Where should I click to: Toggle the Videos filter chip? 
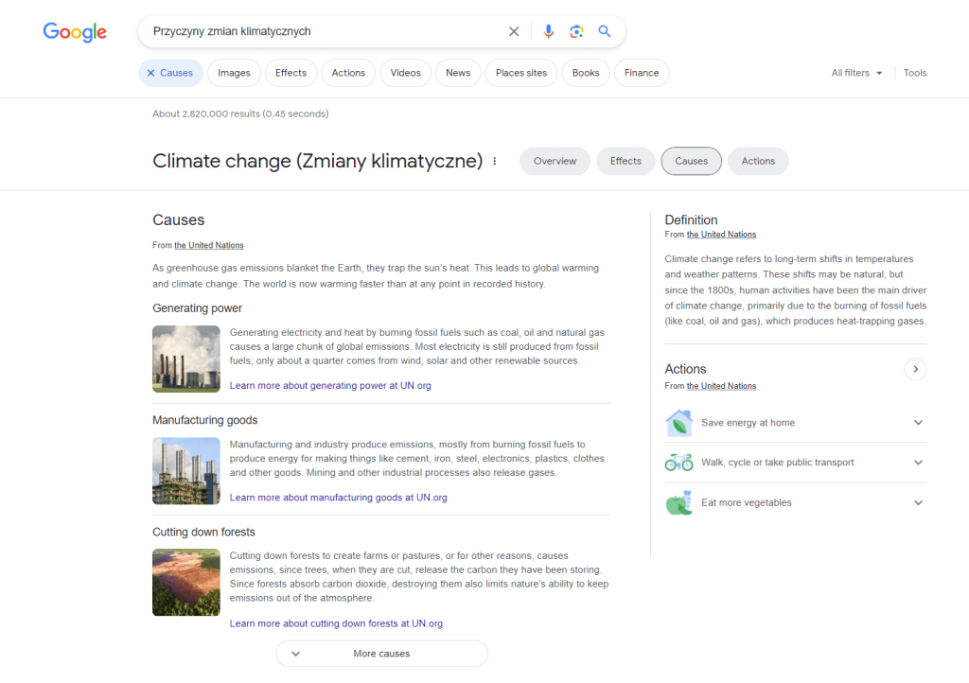(x=405, y=73)
